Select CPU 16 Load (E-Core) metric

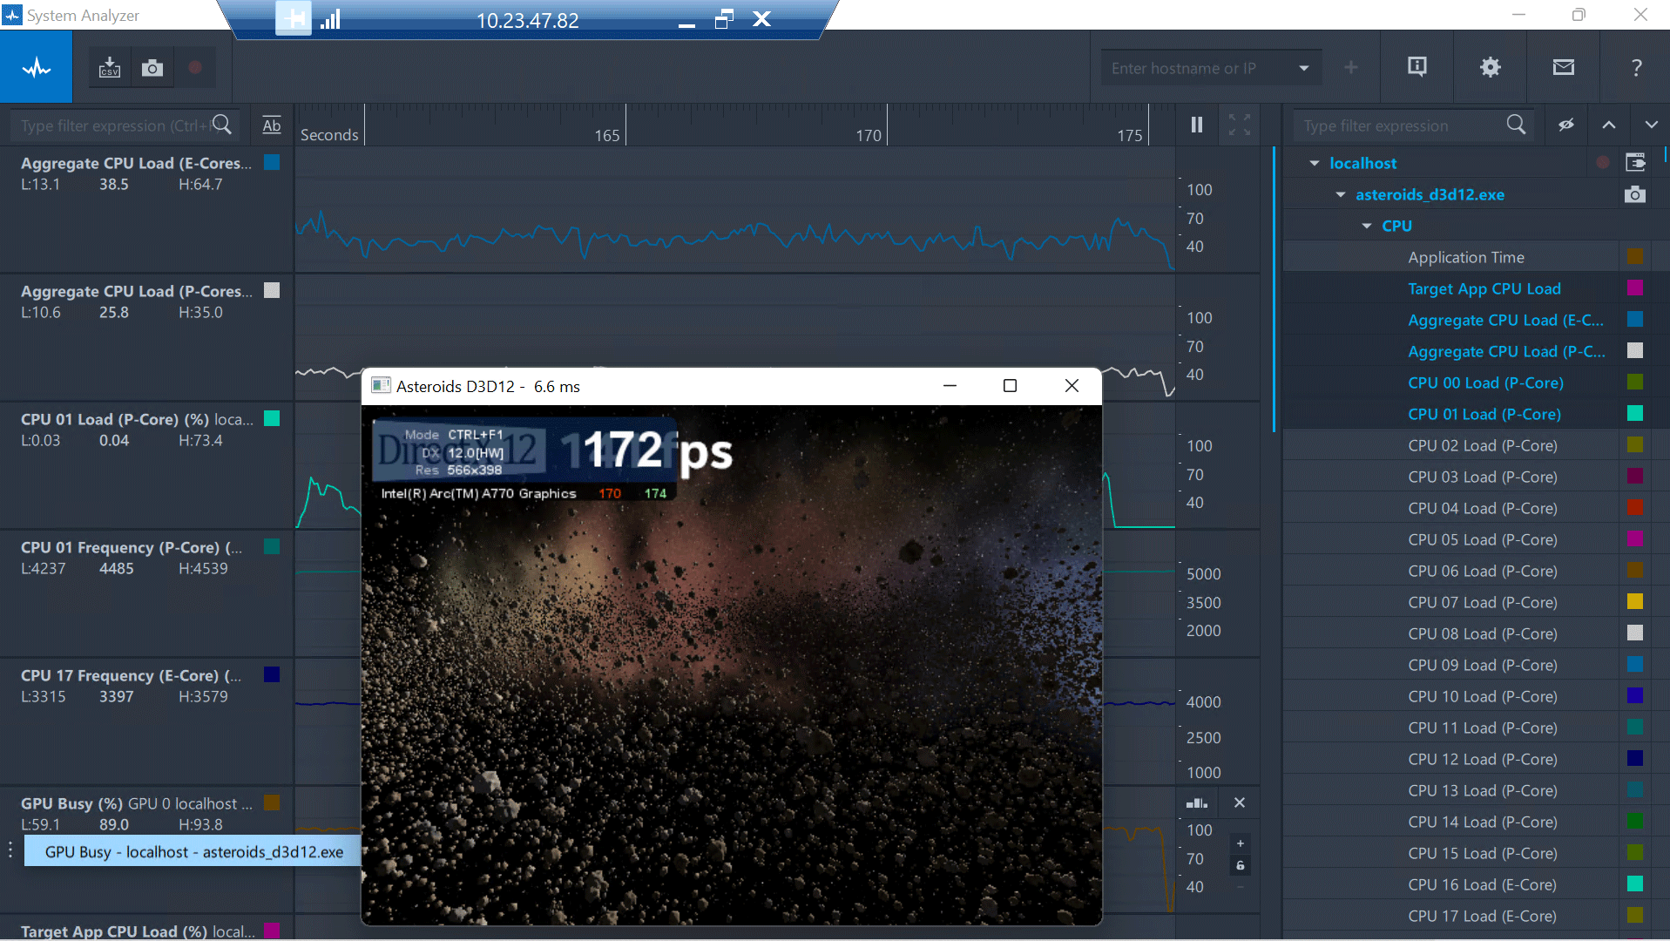pyautogui.click(x=1482, y=884)
